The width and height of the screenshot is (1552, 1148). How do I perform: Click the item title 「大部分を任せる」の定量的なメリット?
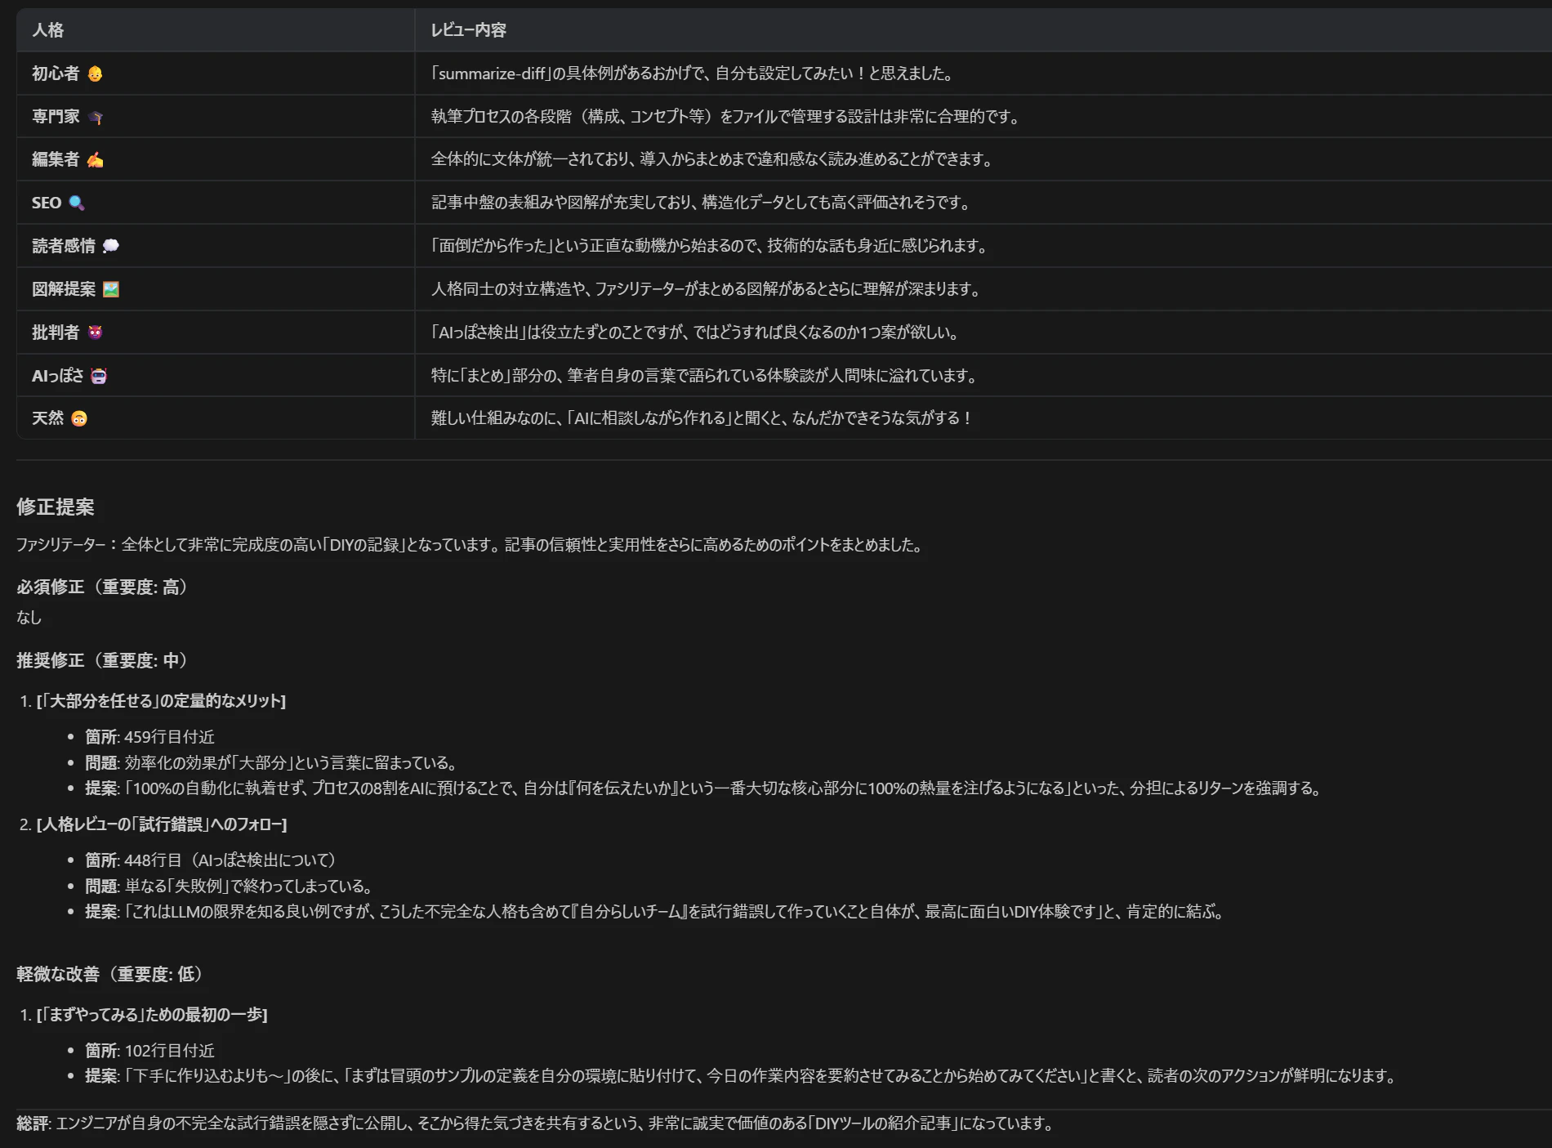pos(161,701)
